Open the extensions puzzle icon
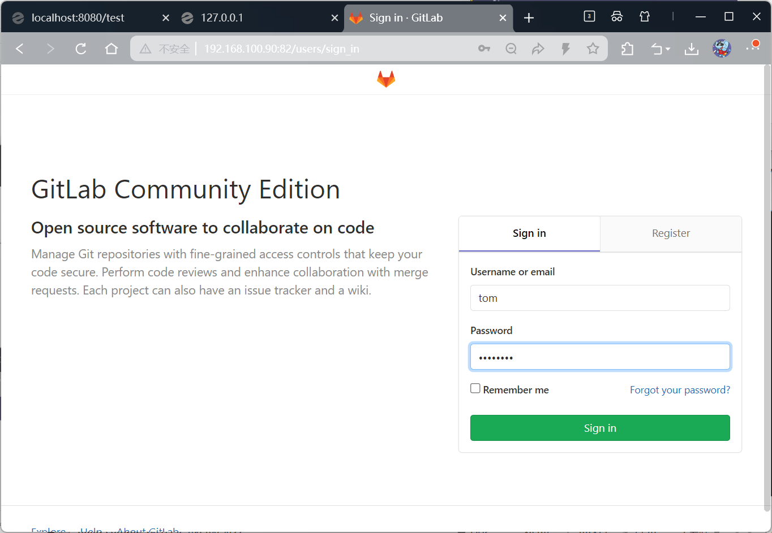Screen dimensions: 772x533 click(x=627, y=49)
